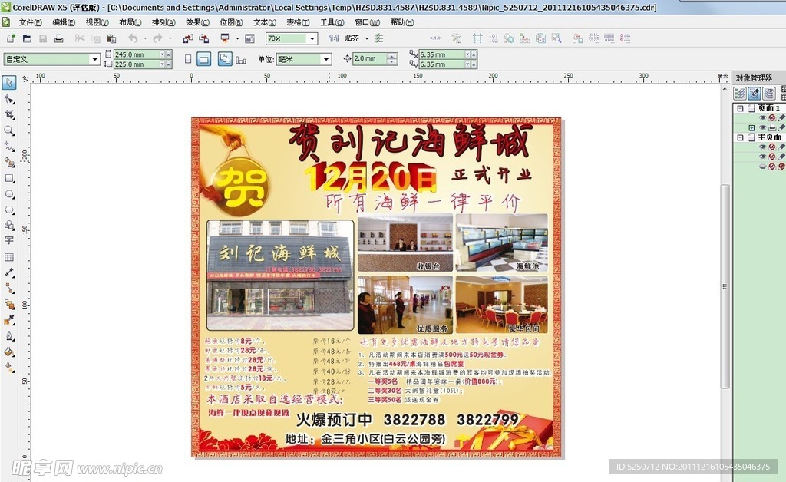Hide first layer of 页面 1 via eye icon
Image resolution: width=786 pixels, height=482 pixels.
pyautogui.click(x=762, y=117)
